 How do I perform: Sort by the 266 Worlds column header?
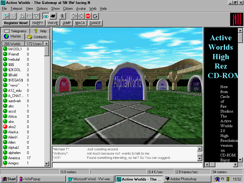(13, 44)
